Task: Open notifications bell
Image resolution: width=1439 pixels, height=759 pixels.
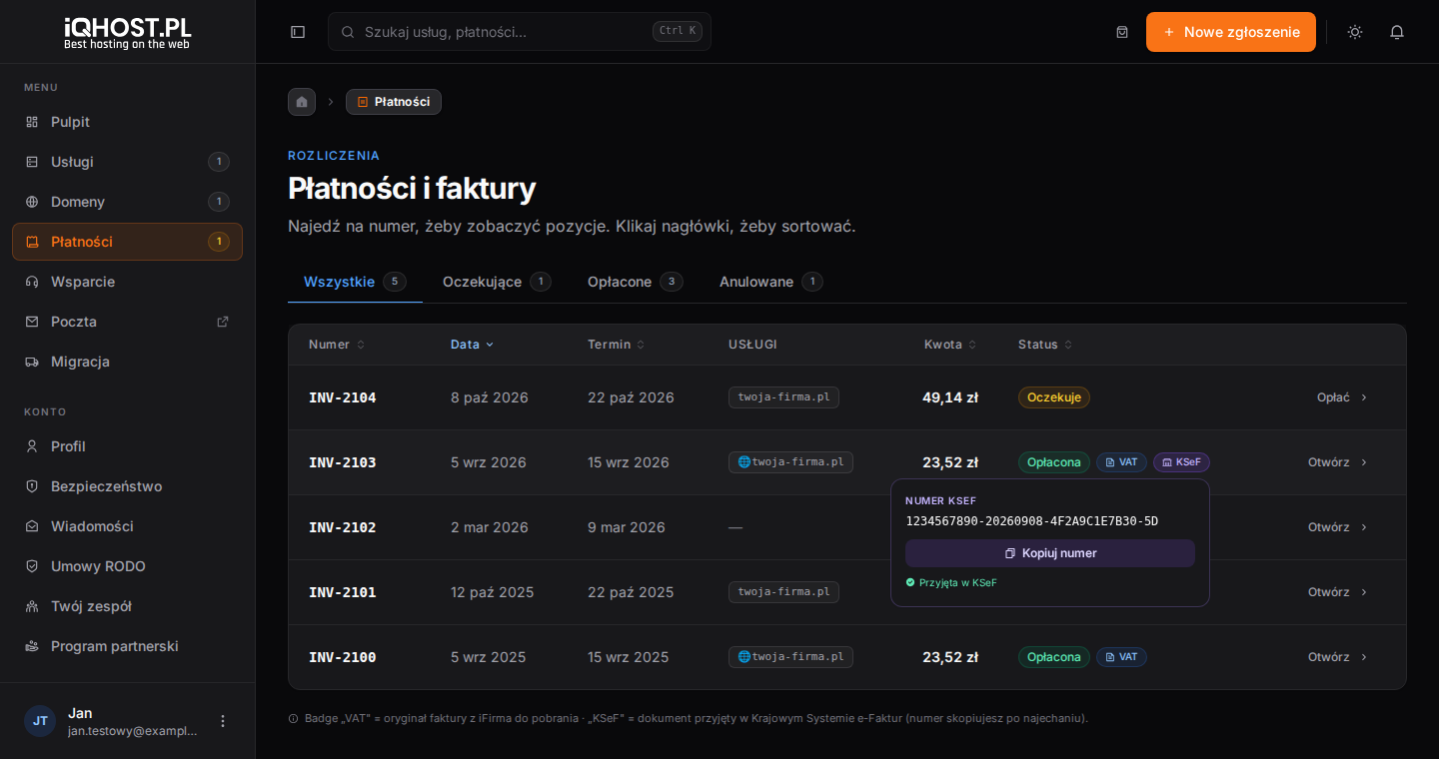Action: (1397, 32)
